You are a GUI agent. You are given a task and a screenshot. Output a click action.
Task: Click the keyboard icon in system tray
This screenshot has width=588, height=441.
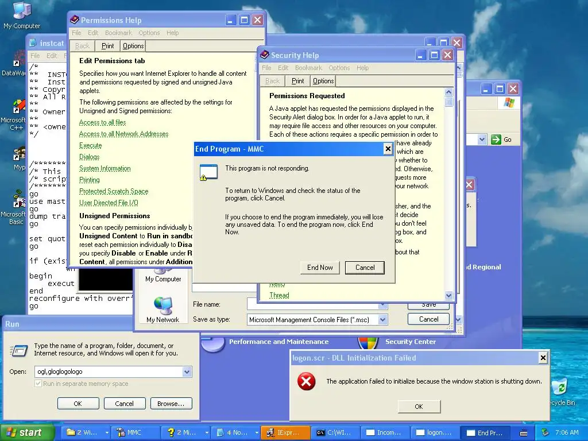tap(524, 433)
